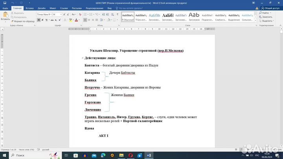
Task: Open the Change Case (Aa) dropdown
Action: (x=74, y=15)
